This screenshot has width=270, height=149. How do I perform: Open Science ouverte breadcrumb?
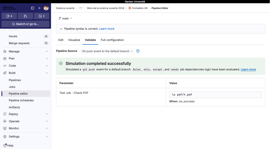[65, 8]
